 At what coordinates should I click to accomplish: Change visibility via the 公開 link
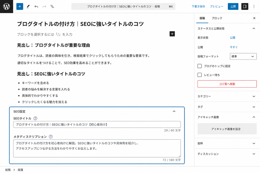tap(232, 38)
